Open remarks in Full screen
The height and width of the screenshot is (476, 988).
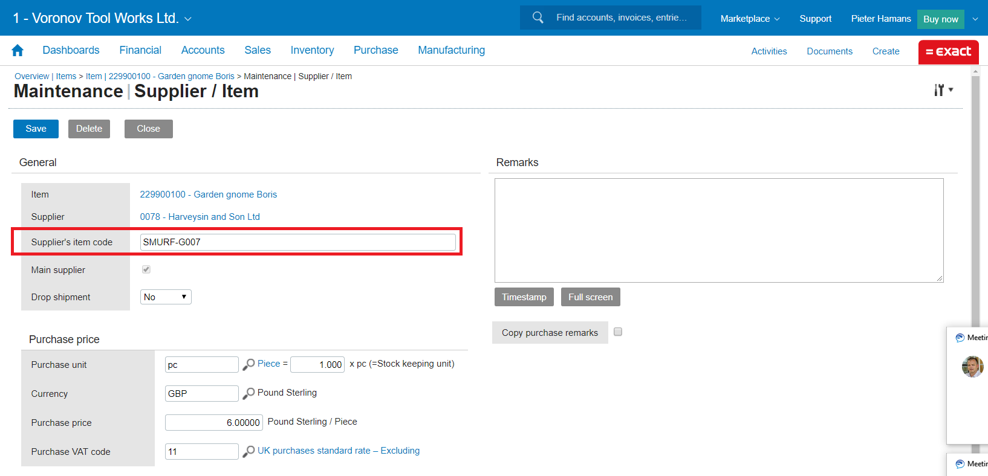tap(591, 297)
